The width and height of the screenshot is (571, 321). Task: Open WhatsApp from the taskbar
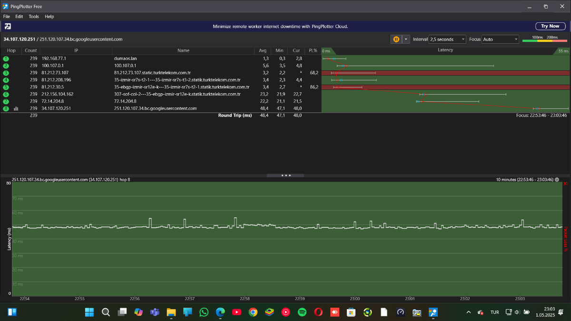click(204, 312)
